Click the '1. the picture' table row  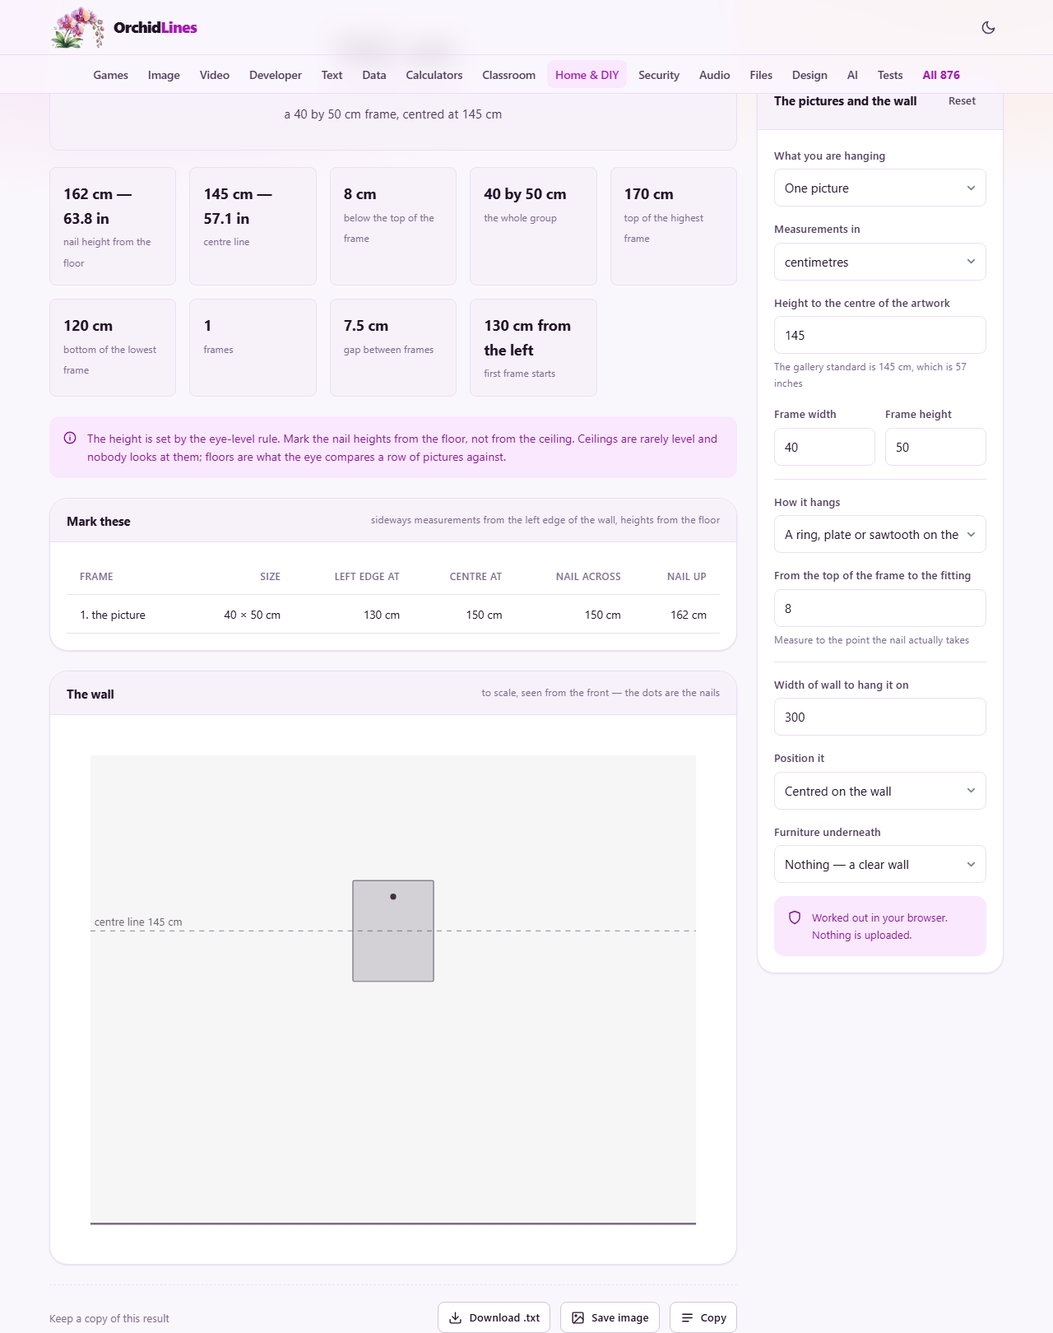click(x=393, y=615)
